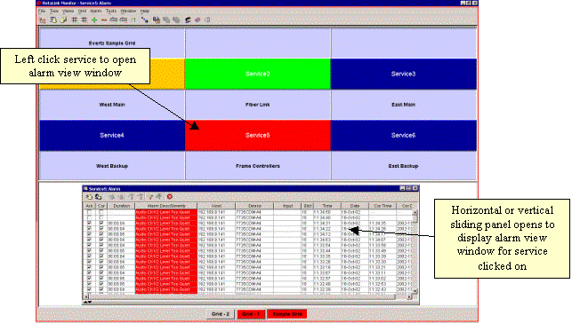Switch to the Grid - 2 tab
The image size is (572, 323).
[221, 314]
